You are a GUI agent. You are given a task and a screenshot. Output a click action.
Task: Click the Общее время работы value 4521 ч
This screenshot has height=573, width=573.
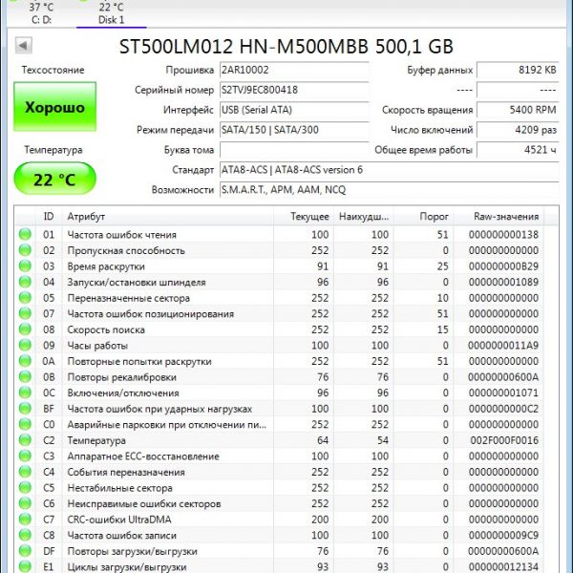(x=518, y=150)
